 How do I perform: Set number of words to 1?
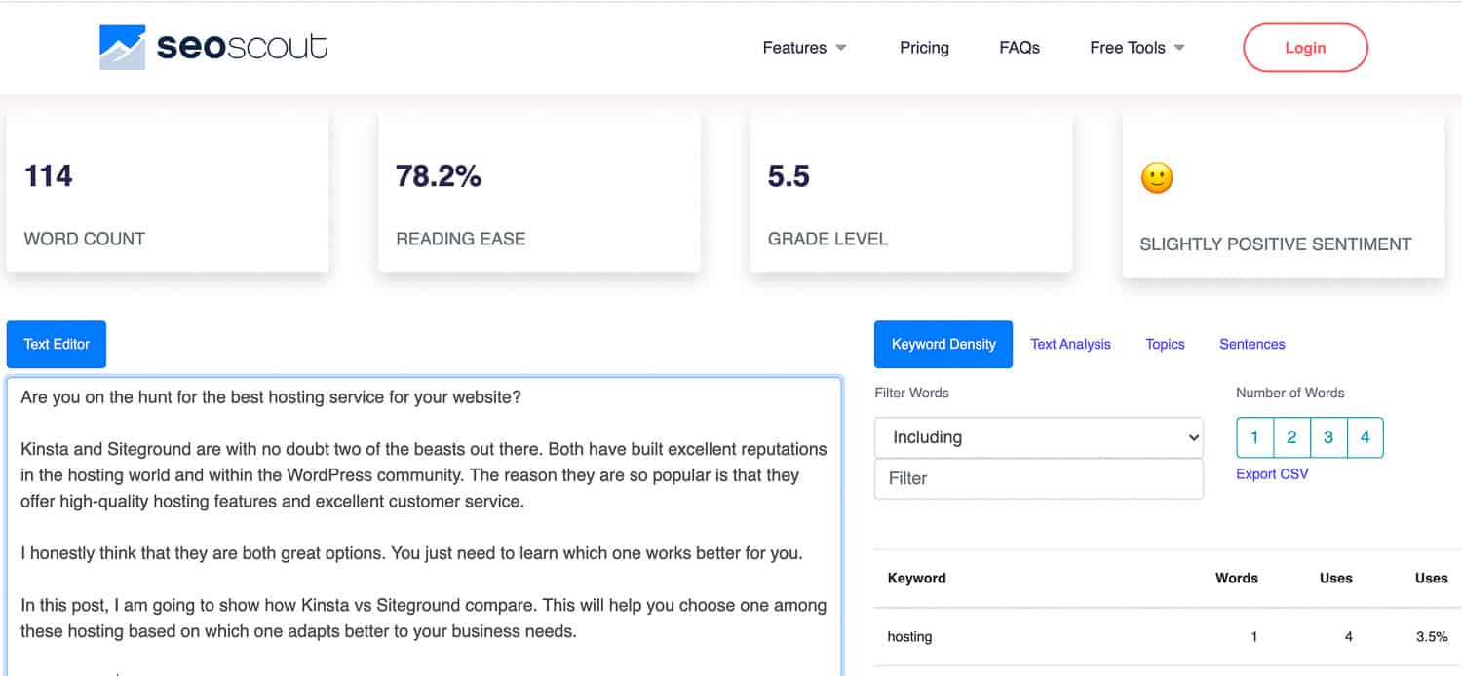(1254, 437)
